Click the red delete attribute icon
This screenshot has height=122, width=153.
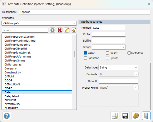click(x=59, y=30)
